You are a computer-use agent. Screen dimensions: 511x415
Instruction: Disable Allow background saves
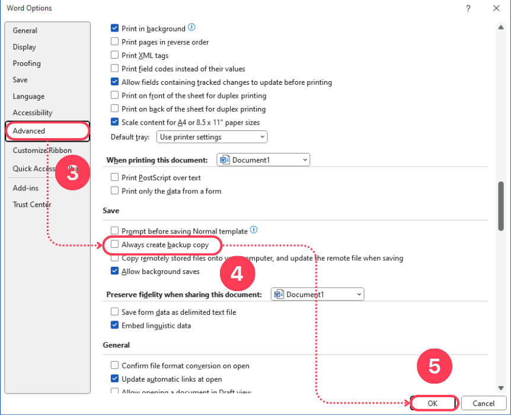[x=114, y=271]
